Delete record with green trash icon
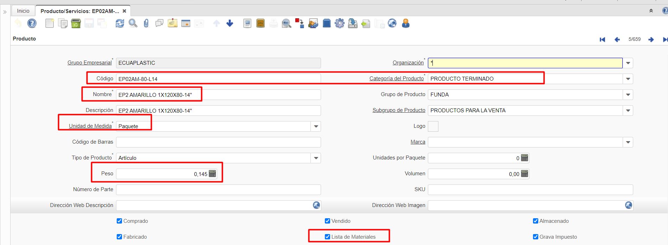668x245 pixels. (x=76, y=24)
